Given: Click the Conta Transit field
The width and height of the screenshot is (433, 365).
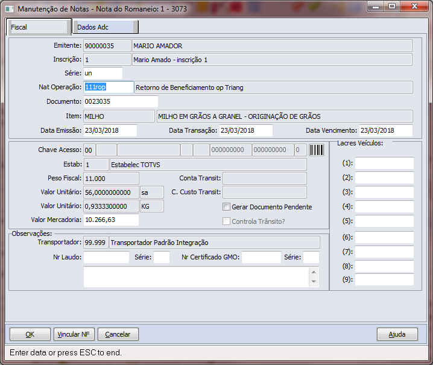Looking at the screenshot, I should (265, 179).
